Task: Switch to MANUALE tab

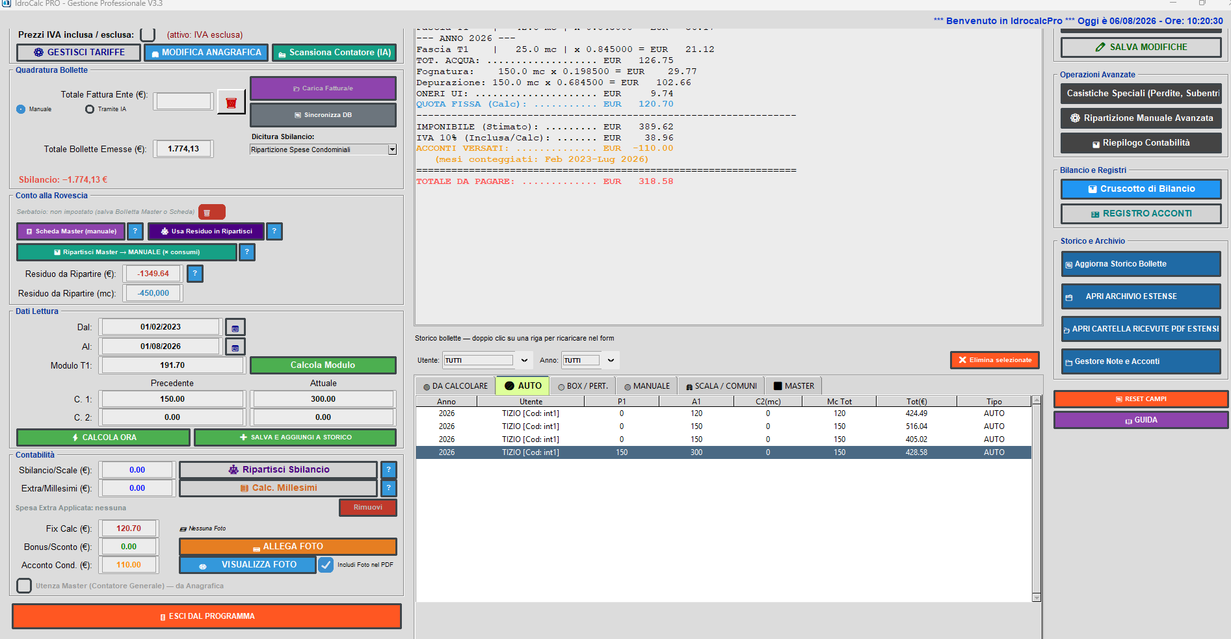Action: coord(646,386)
